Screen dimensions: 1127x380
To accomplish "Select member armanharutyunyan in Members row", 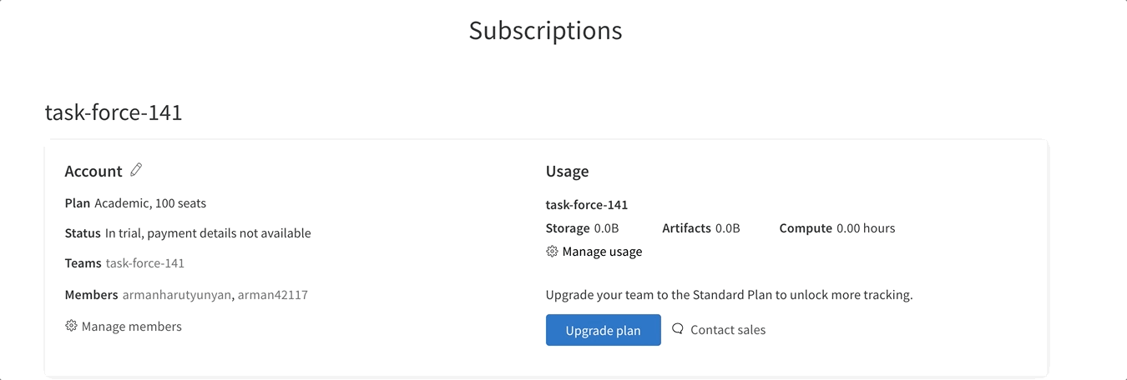I will tap(176, 295).
